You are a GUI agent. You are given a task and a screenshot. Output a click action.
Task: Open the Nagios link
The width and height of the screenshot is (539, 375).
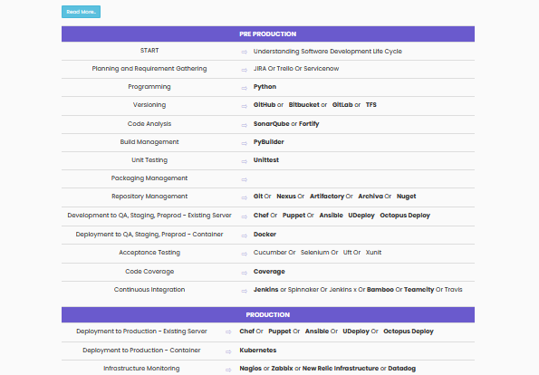pos(251,368)
